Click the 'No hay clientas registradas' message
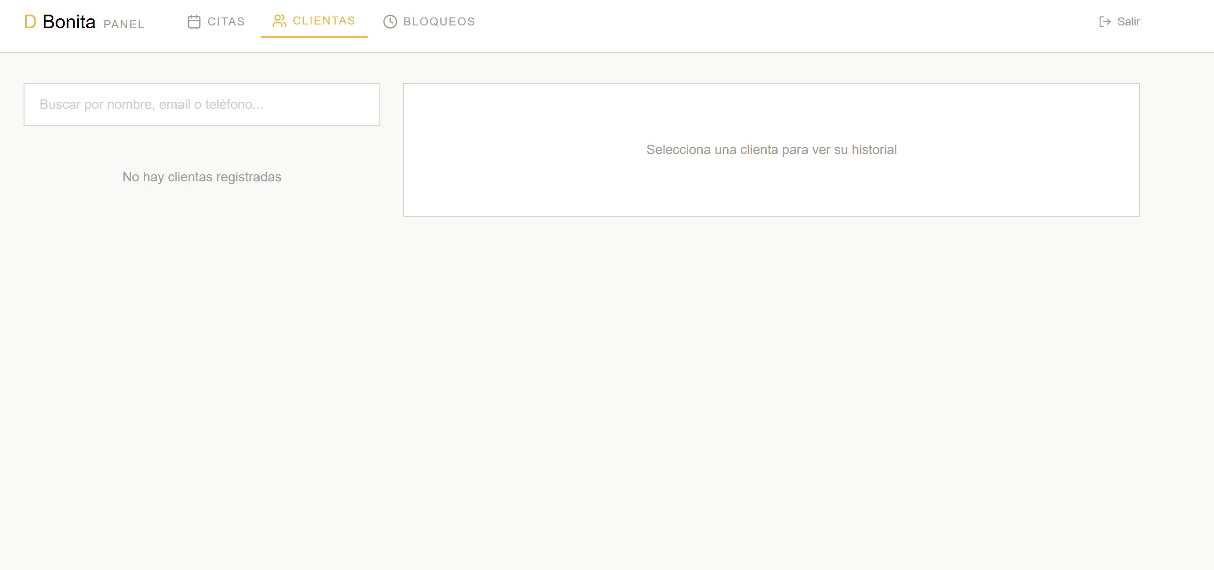This screenshot has width=1214, height=570. click(x=202, y=177)
